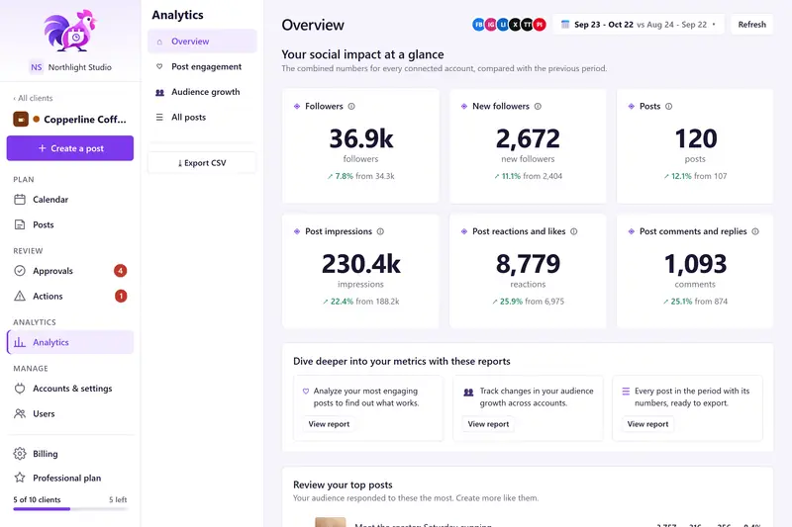Screen dimensions: 792x527
Task: Click the '7.8% from 34.3k' change text
Action: coord(360,176)
